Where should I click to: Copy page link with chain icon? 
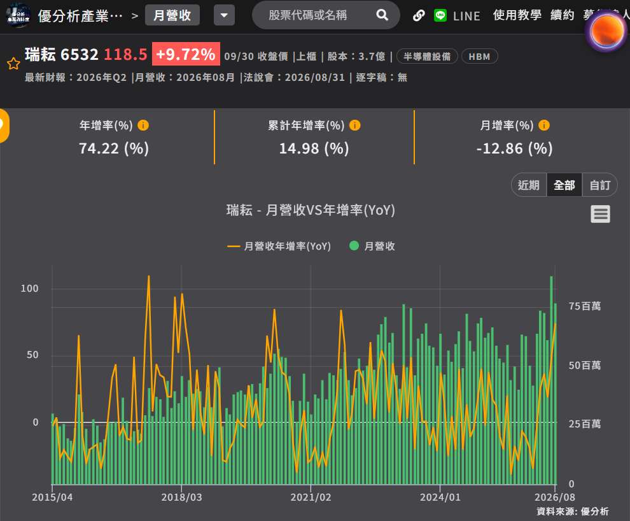(x=419, y=15)
